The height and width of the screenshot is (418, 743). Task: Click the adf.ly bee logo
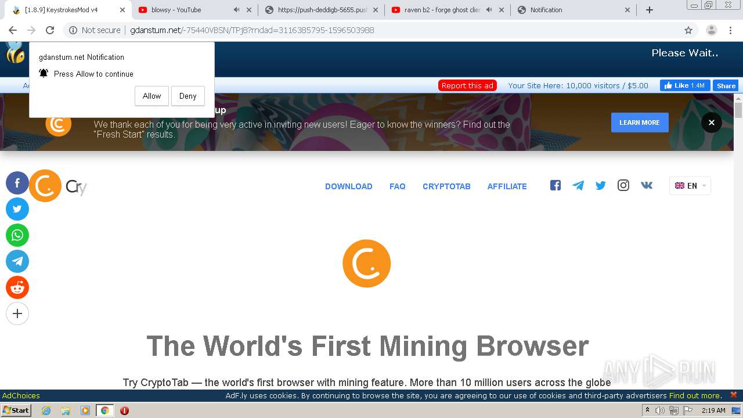point(15,53)
